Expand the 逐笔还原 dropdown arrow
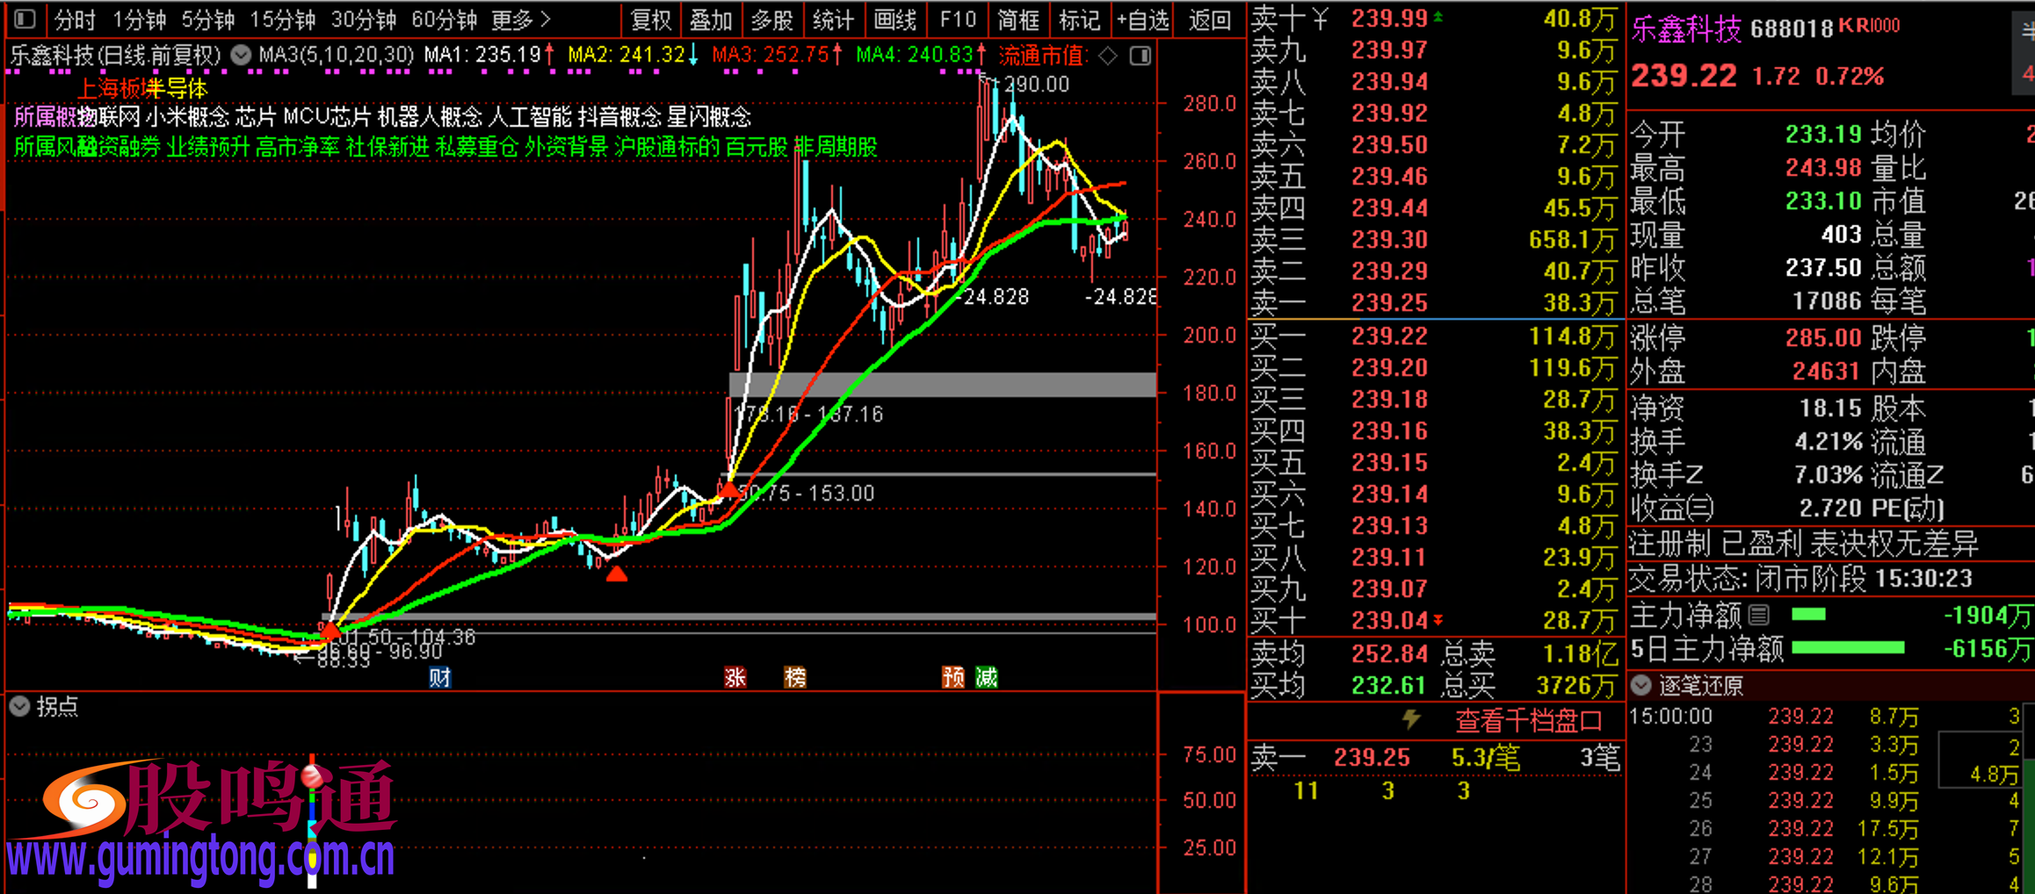Image resolution: width=2035 pixels, height=894 pixels. point(1640,684)
